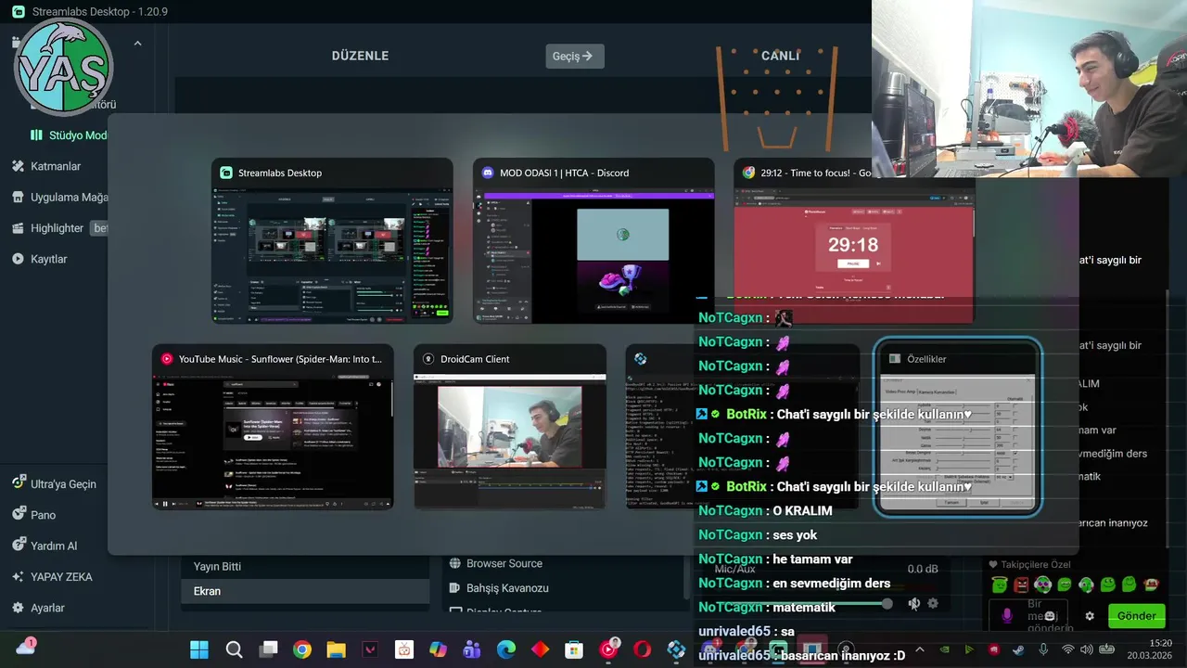Open Ayarlar settings in the sidebar
This screenshot has height=668, width=1187.
click(x=38, y=608)
